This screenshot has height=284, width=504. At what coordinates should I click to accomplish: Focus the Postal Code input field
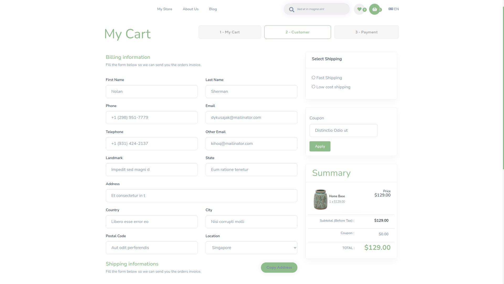[x=151, y=248]
